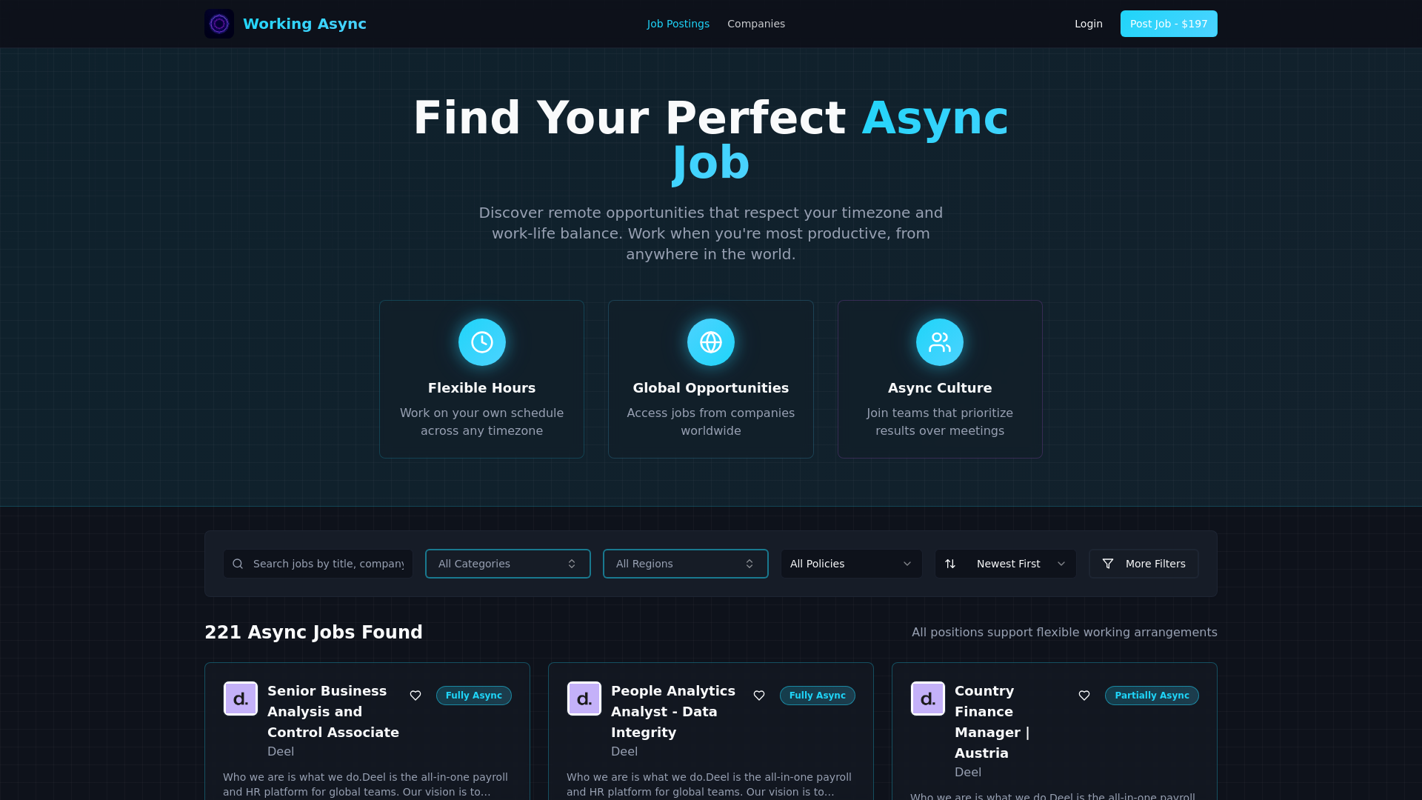Open the Companies nav item
Image resolution: width=1422 pixels, height=800 pixels.
[x=755, y=24]
